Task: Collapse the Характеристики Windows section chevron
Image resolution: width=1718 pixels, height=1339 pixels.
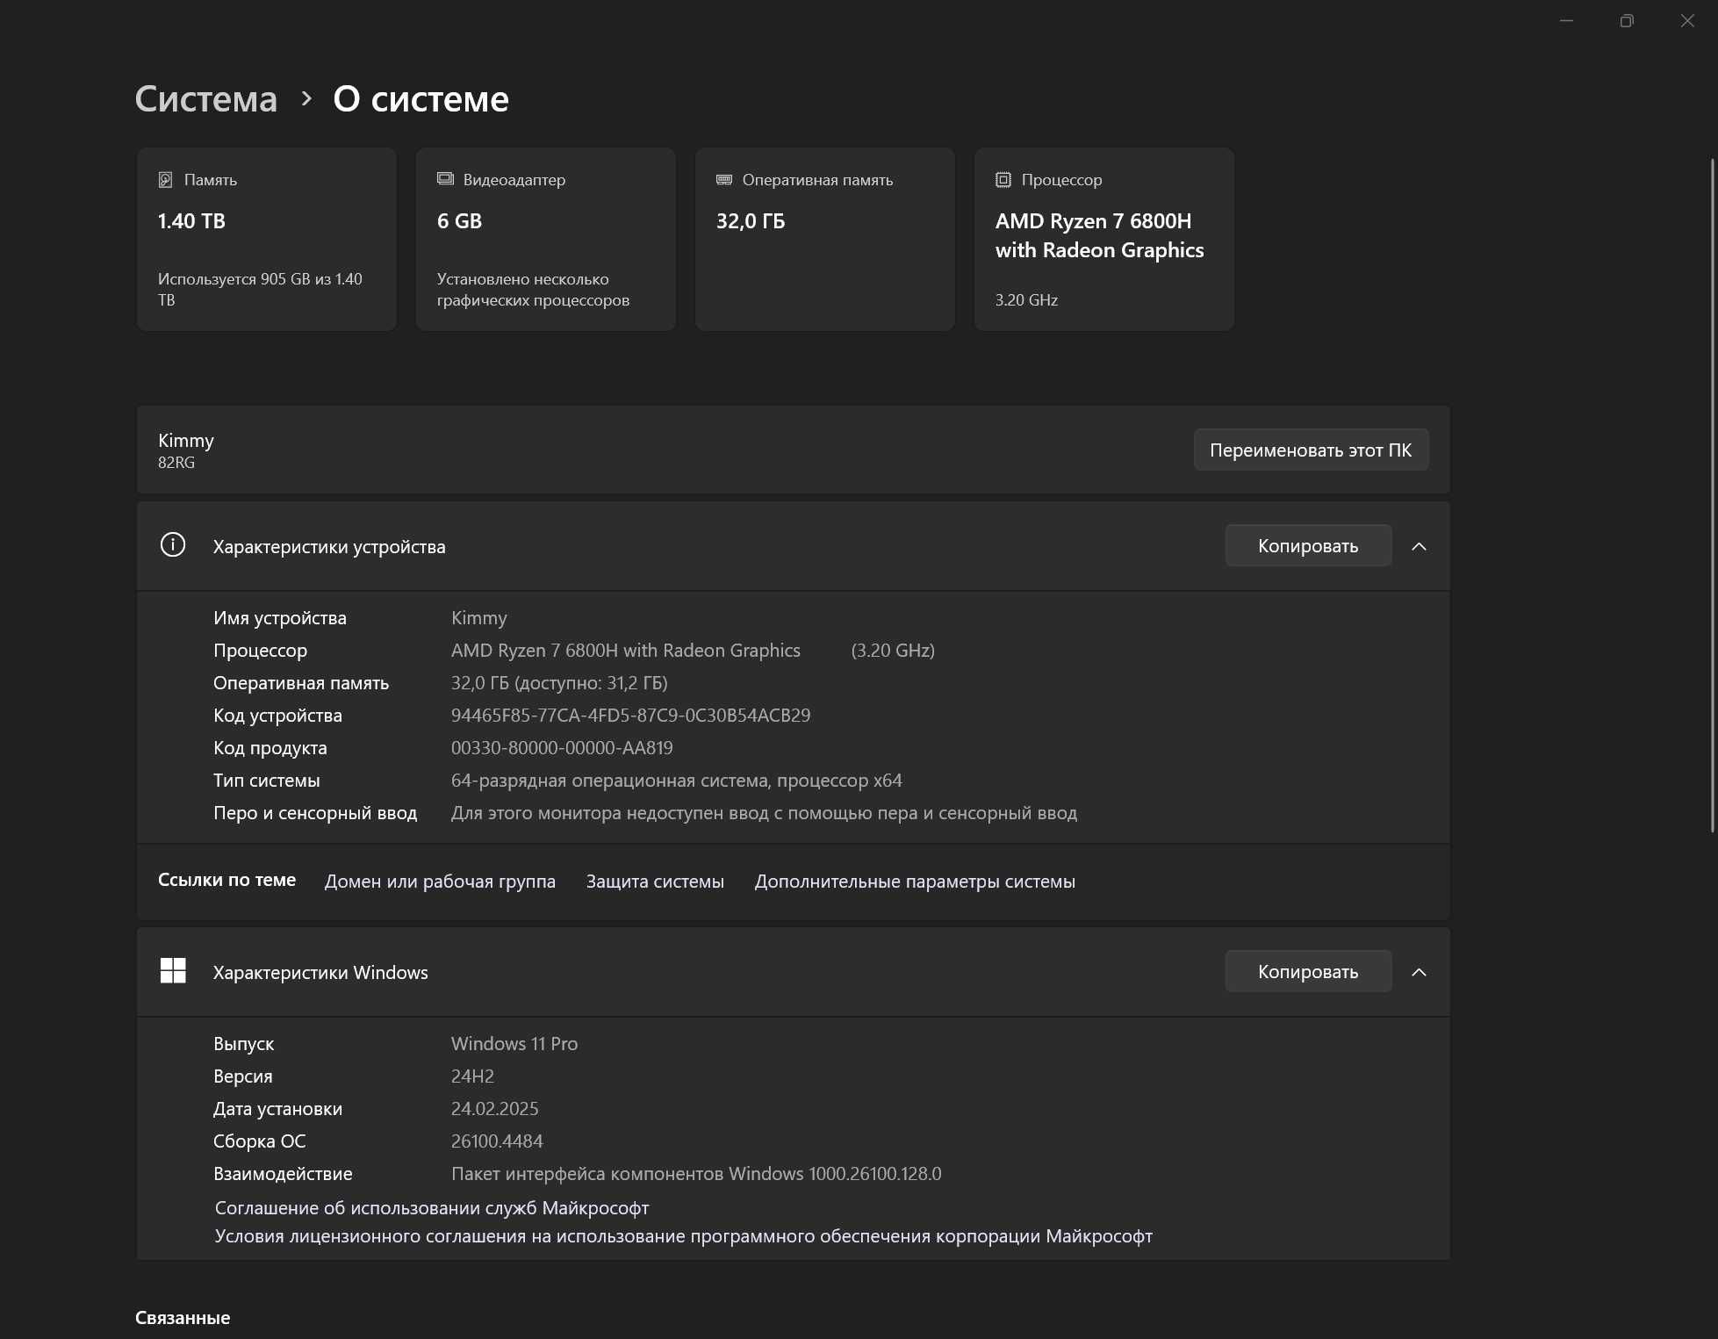Action: click(x=1420, y=972)
